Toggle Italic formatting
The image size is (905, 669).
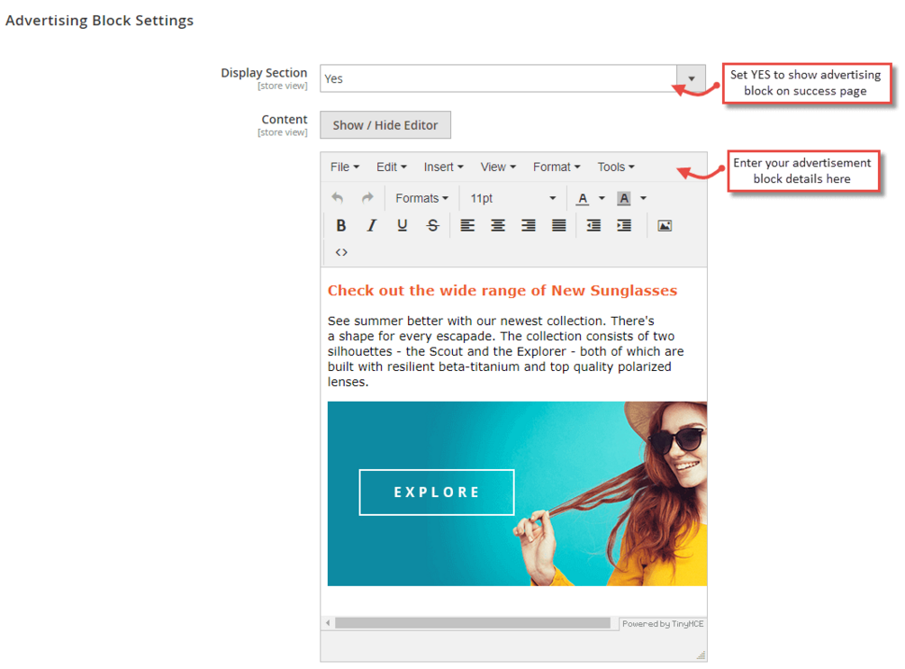pos(372,226)
